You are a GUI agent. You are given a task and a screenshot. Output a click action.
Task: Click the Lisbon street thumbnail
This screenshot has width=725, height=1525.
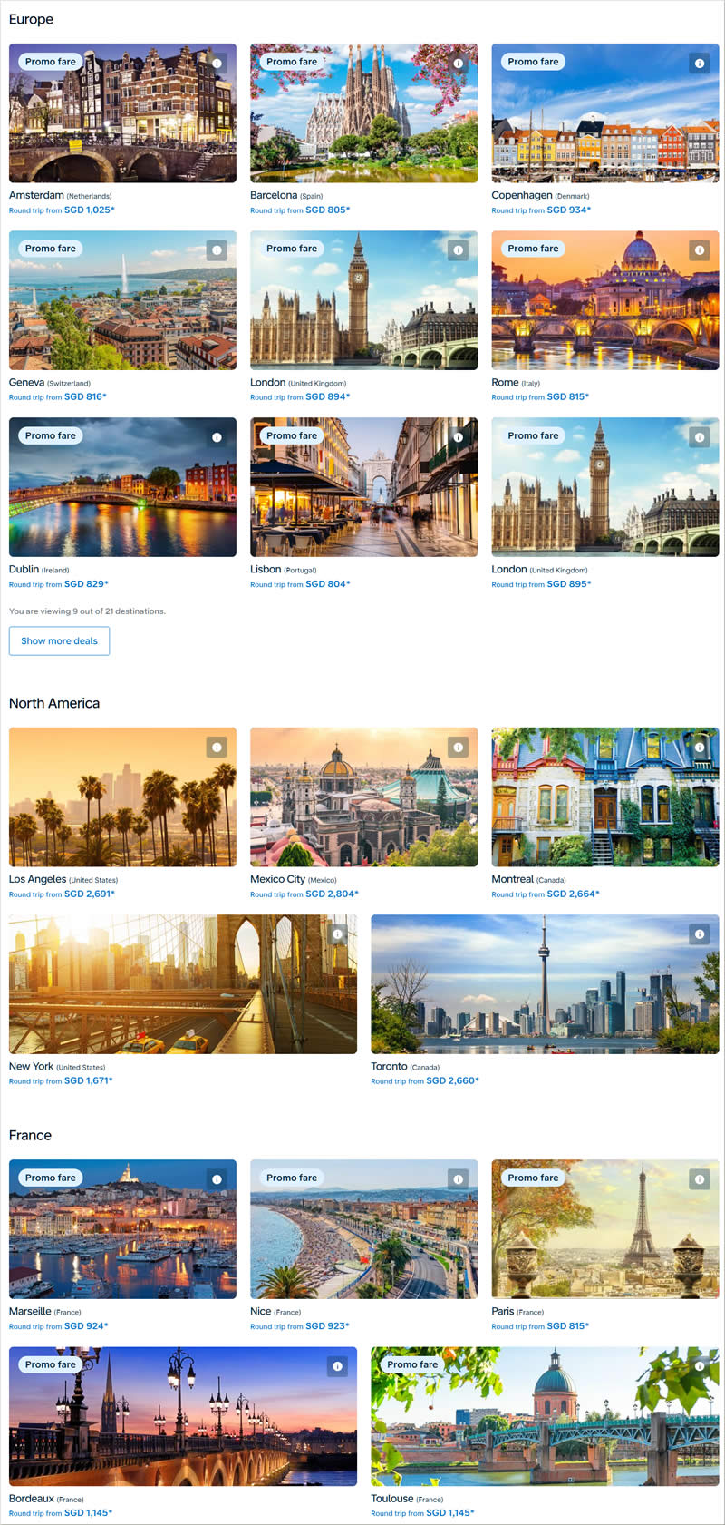coord(364,487)
